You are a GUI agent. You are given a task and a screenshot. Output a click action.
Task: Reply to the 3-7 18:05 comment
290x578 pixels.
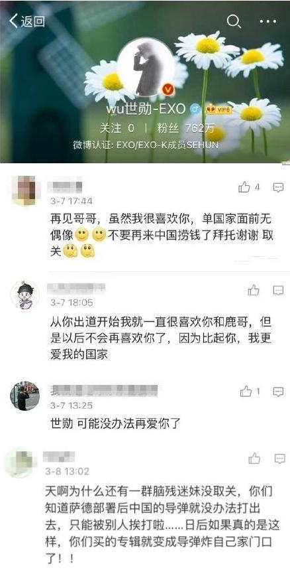[x=278, y=290]
